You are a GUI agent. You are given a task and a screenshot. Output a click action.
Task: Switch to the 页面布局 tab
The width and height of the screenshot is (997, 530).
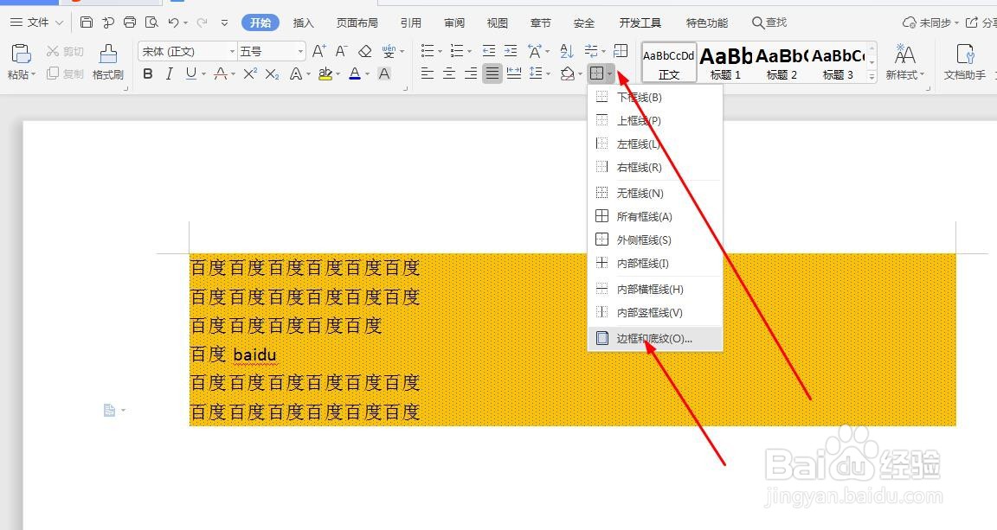click(357, 22)
